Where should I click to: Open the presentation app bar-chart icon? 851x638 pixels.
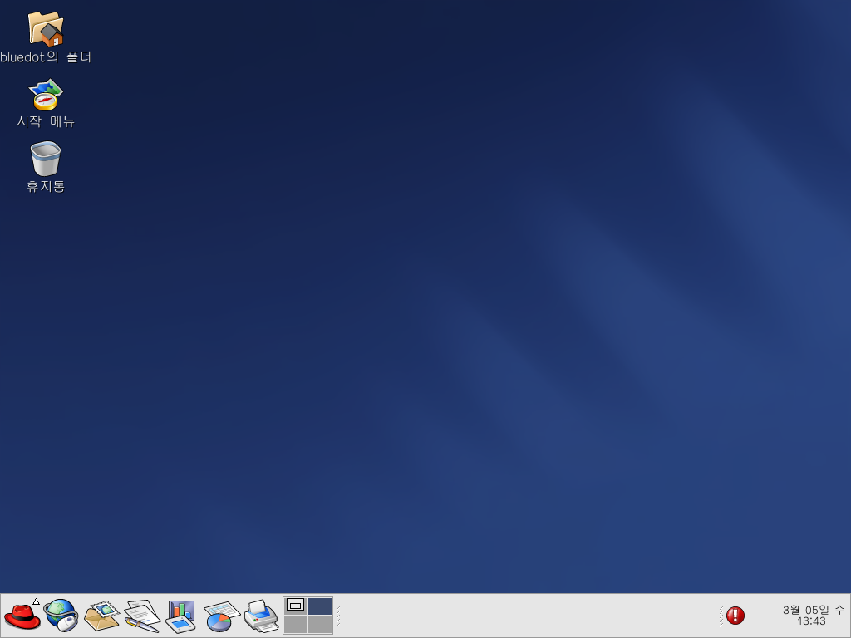pos(180,616)
